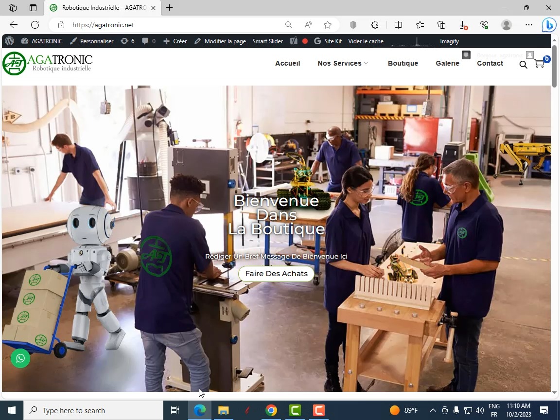Open the orange Camtasia recorder taskbar icon
Viewport: 560px width, 420px height.
(x=319, y=410)
